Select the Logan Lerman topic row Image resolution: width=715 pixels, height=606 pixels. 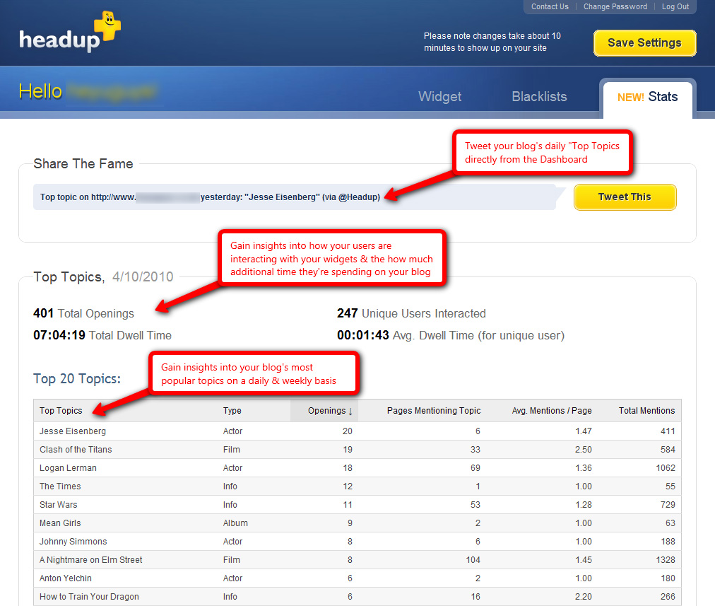pyautogui.click(x=357, y=467)
